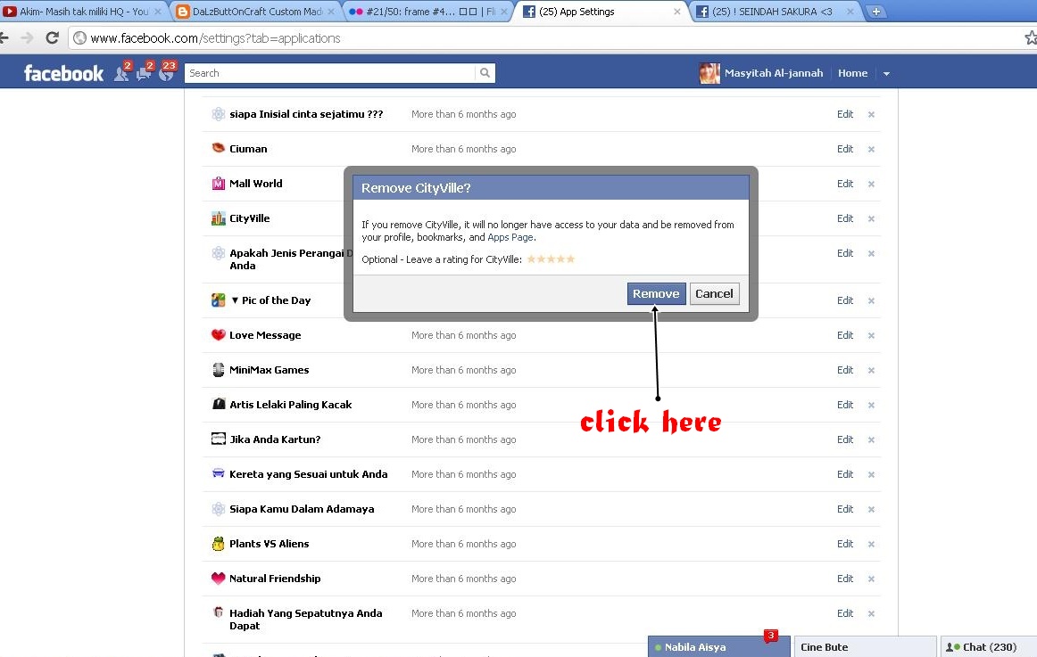Click the Jika Anda Kartun icon
This screenshot has width=1037, height=657.
219,439
